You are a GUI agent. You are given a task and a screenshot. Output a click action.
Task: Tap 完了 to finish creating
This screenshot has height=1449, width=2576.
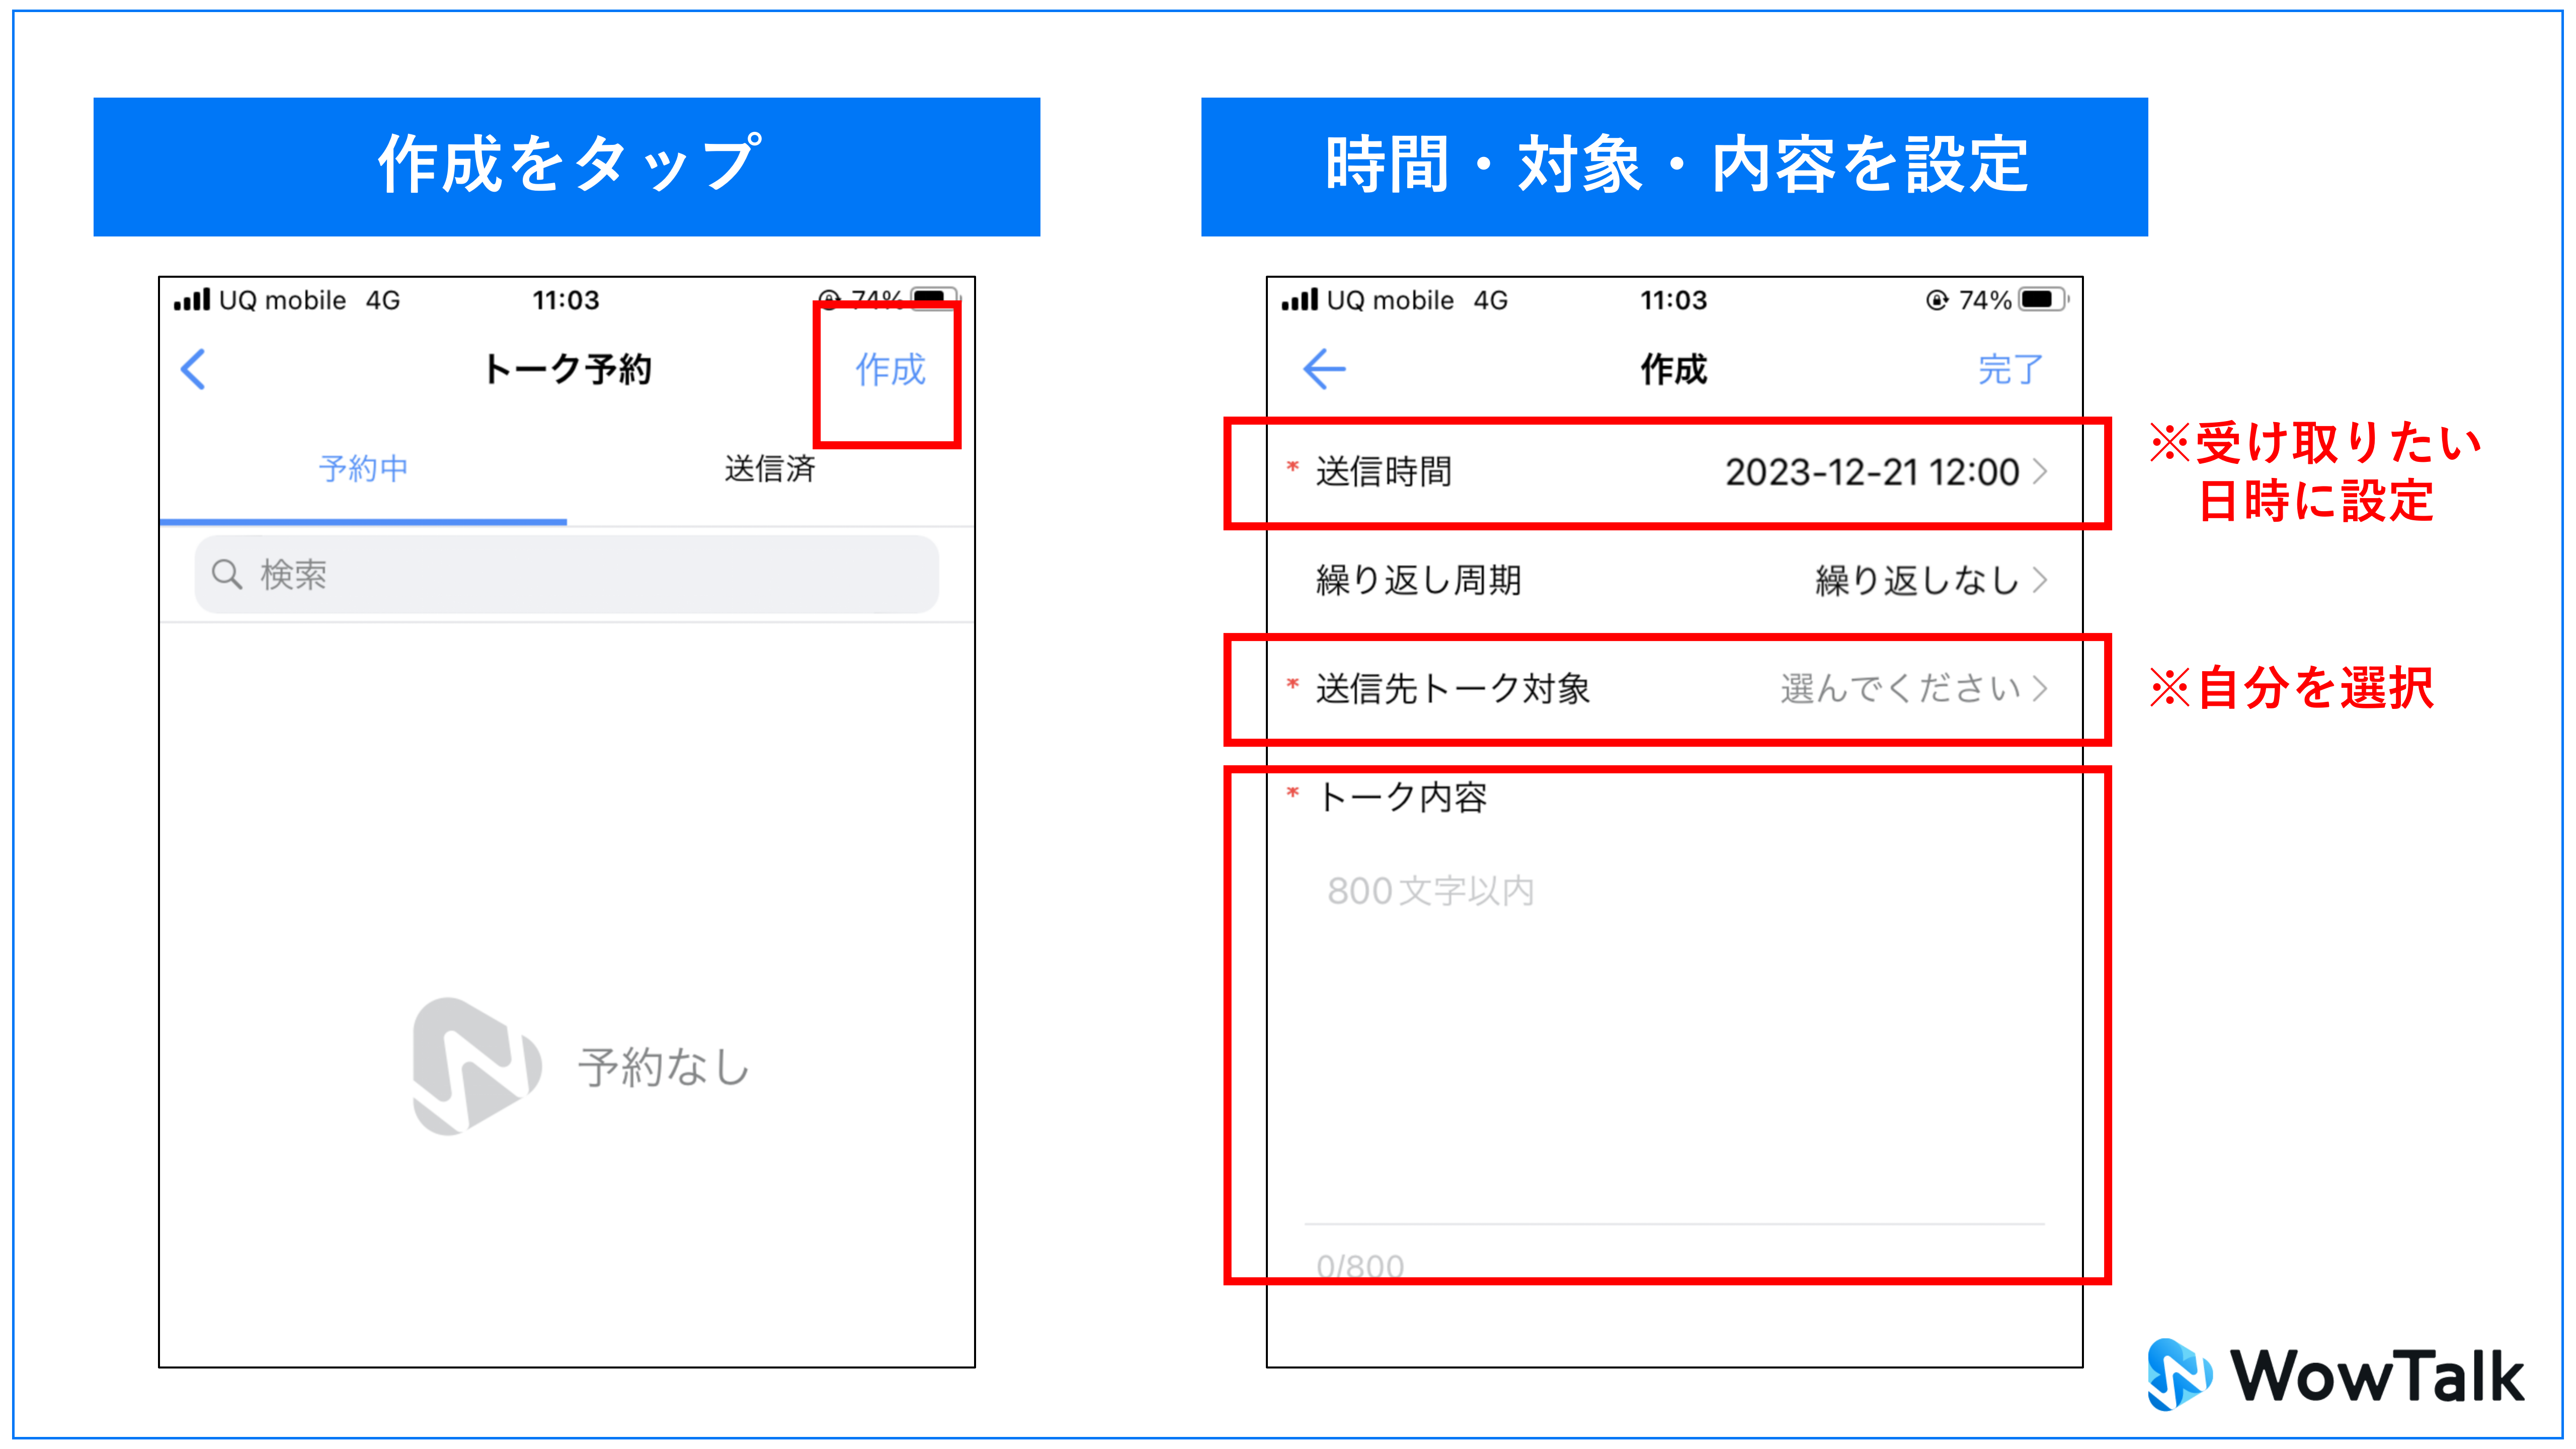[2010, 370]
